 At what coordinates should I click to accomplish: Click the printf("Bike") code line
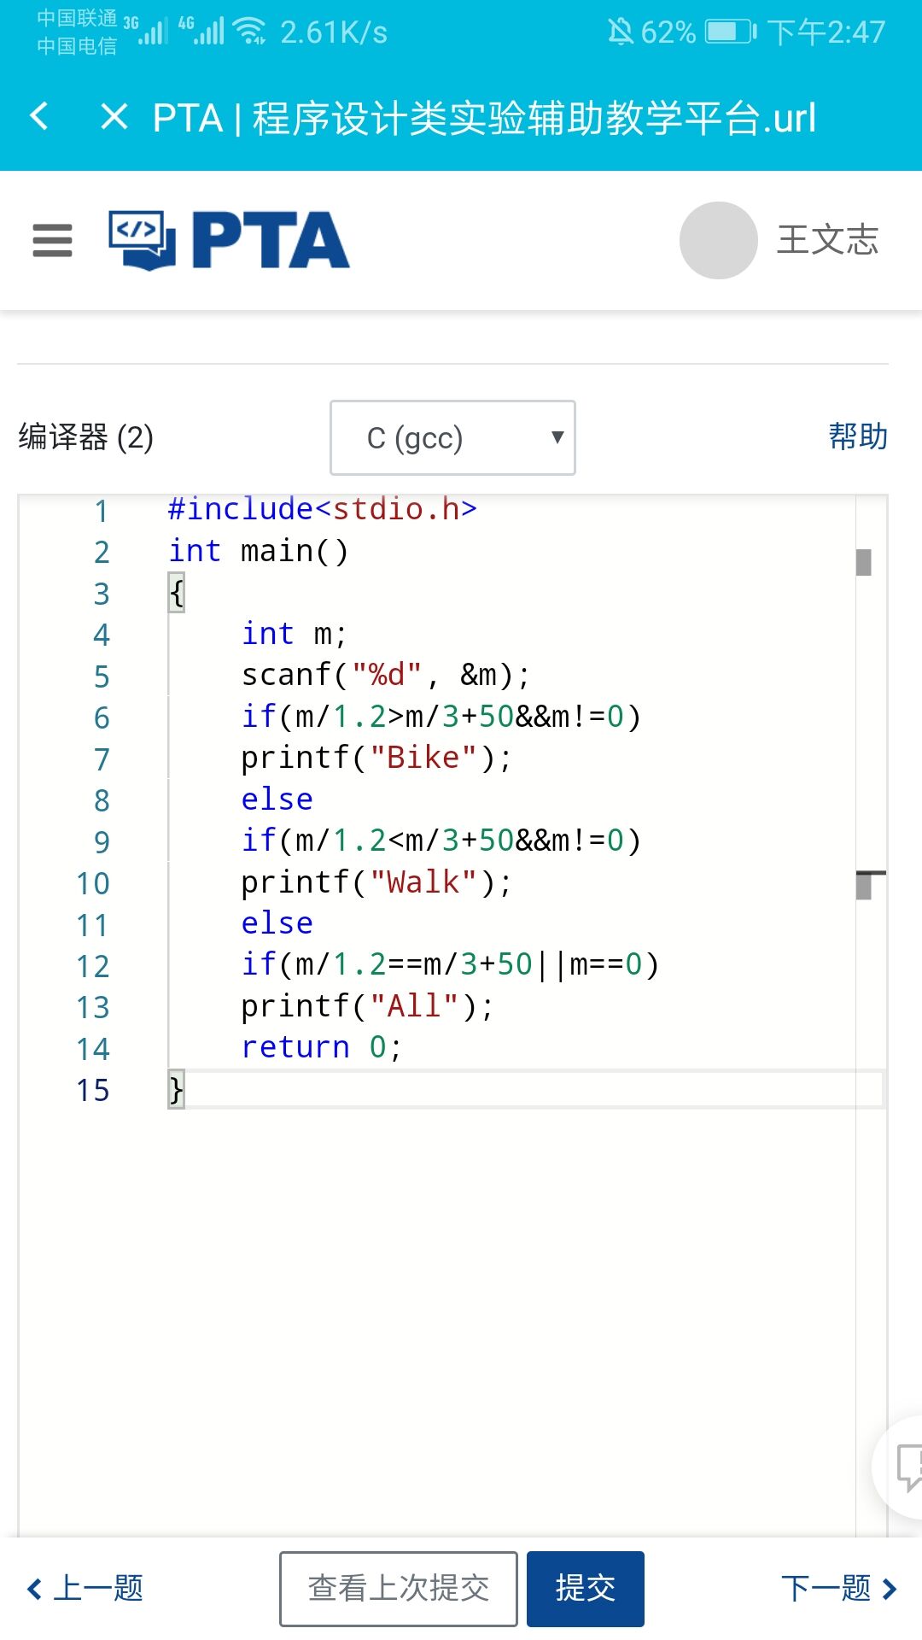[376, 758]
